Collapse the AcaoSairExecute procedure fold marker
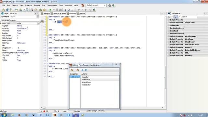This screenshot has height=117, width=208. 47,35
